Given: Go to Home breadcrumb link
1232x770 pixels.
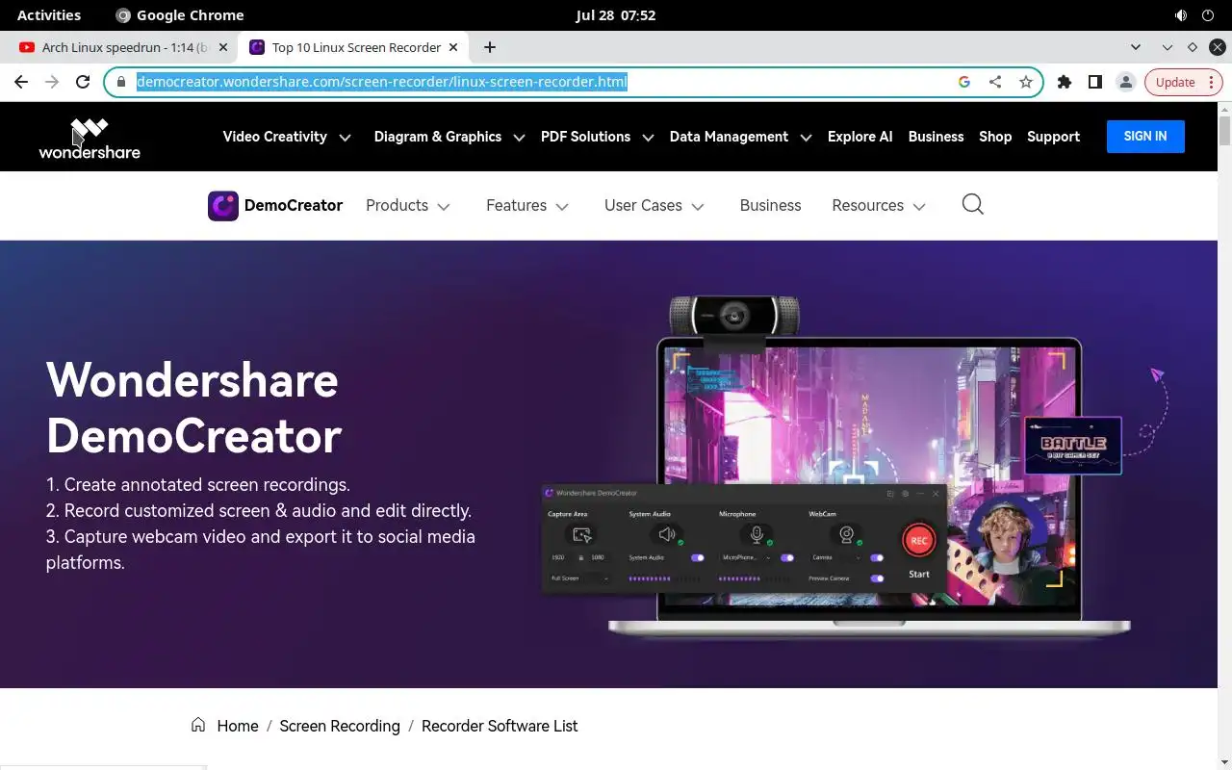Looking at the screenshot, I should [x=238, y=726].
